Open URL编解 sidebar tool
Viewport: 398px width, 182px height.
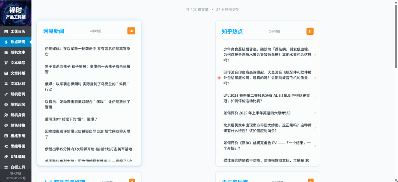click(16, 156)
